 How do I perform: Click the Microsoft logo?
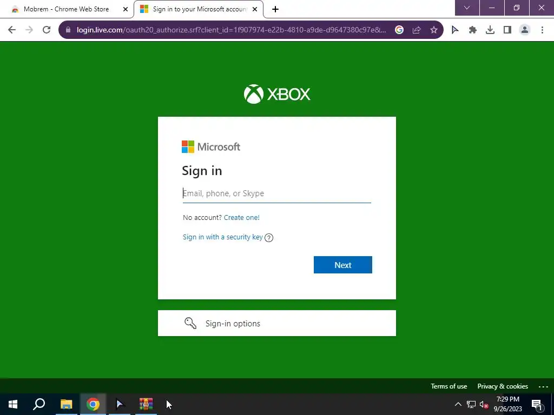[x=211, y=147]
